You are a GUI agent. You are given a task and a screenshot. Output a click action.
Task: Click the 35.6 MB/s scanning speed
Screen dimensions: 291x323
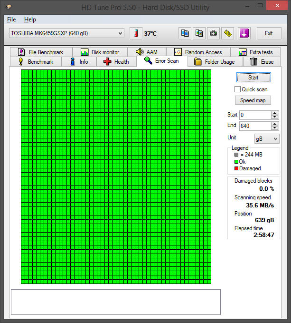coord(260,206)
